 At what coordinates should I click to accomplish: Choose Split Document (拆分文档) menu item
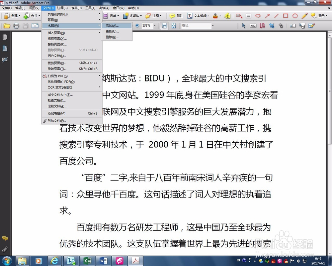click(x=72, y=56)
